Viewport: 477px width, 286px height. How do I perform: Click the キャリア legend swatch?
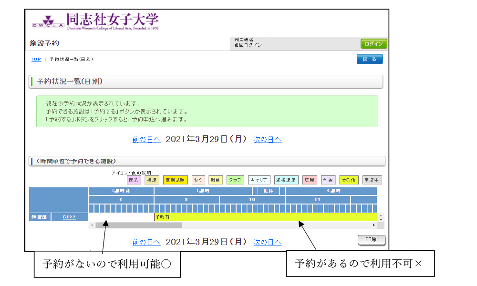259,180
